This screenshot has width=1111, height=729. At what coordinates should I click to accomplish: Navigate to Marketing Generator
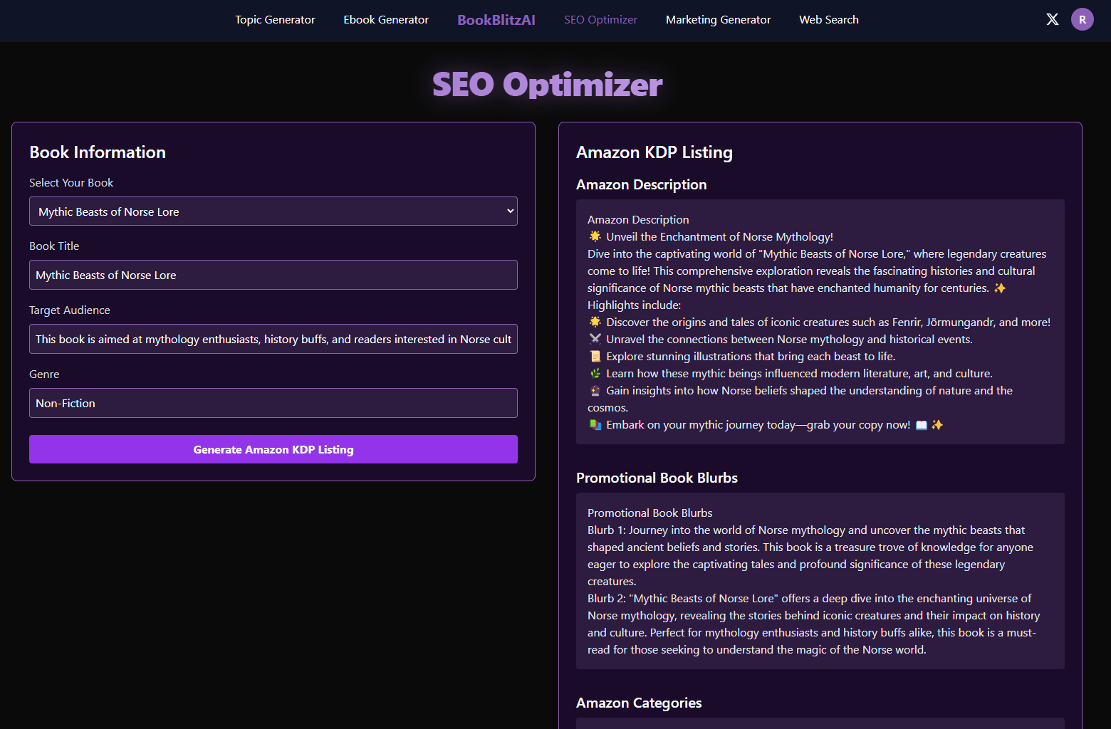click(x=718, y=20)
